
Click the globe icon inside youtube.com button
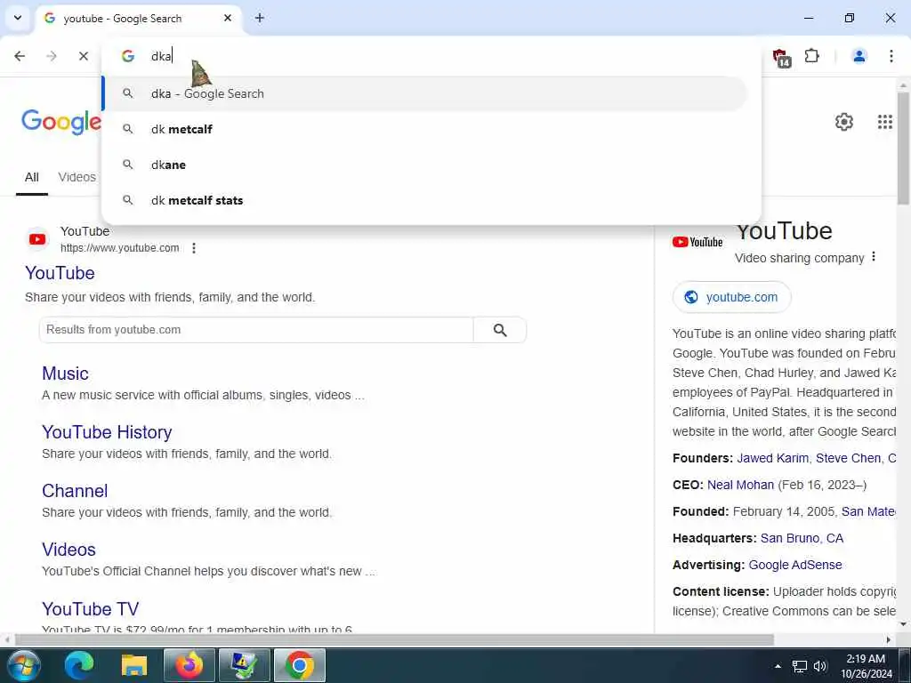click(690, 297)
